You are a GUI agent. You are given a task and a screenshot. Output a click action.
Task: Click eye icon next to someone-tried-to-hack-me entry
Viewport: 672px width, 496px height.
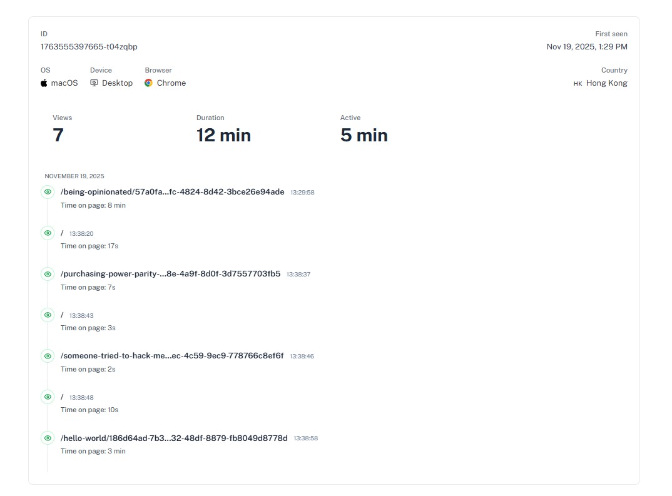click(48, 356)
